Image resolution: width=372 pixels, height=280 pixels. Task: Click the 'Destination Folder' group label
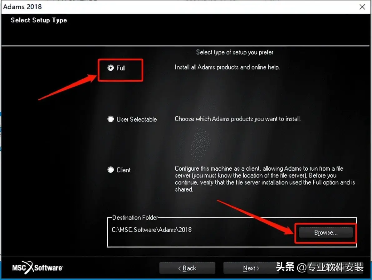[x=135, y=217]
